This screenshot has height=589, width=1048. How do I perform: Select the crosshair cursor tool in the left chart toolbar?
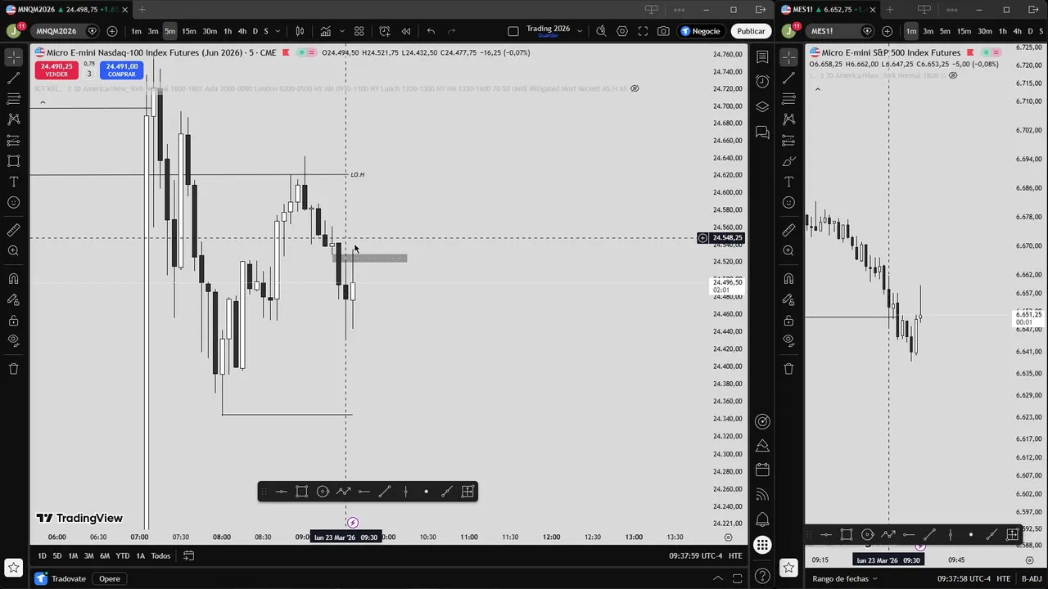coord(13,57)
